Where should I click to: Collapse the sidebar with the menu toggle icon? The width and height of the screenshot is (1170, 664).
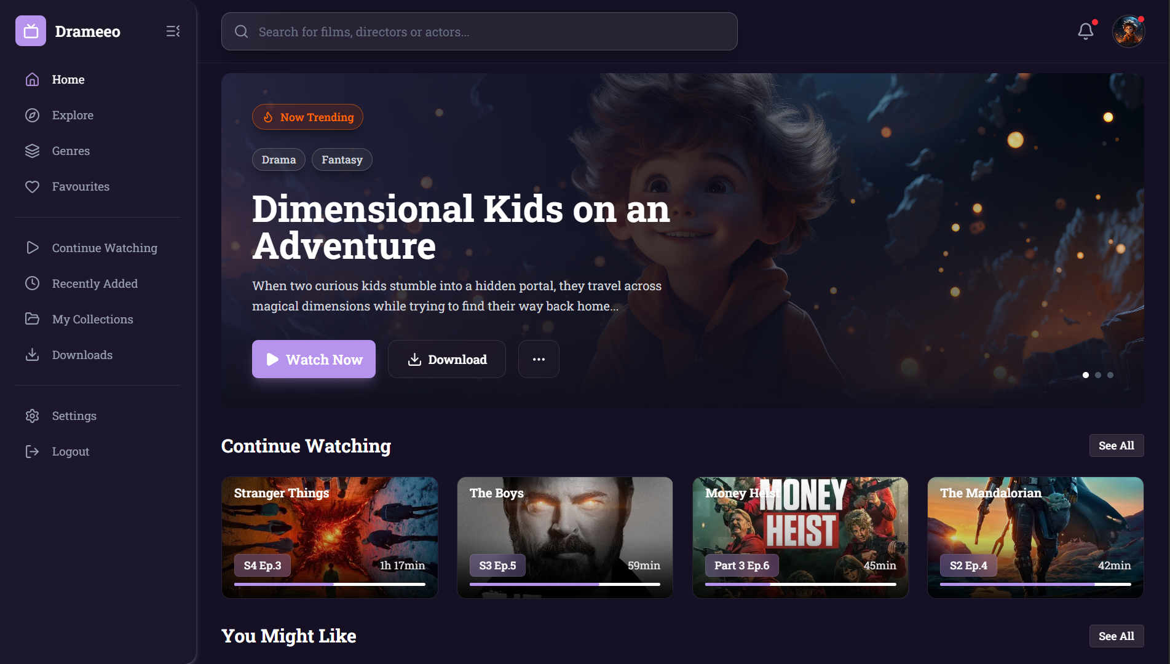coord(173,31)
